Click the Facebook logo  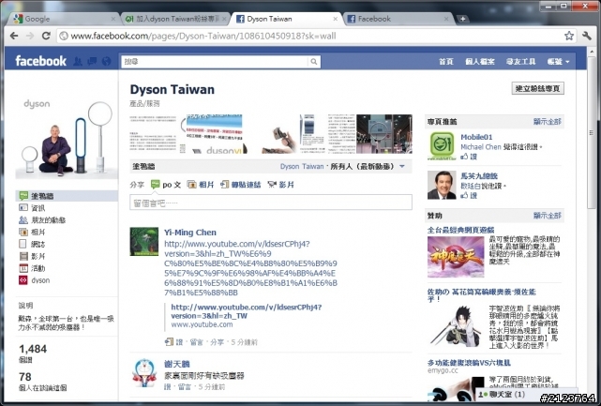pos(40,61)
